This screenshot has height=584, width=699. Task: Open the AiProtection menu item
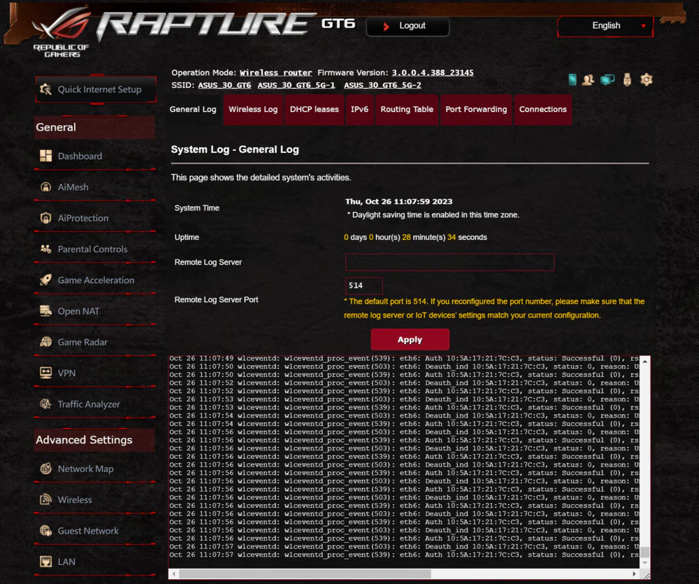point(95,218)
